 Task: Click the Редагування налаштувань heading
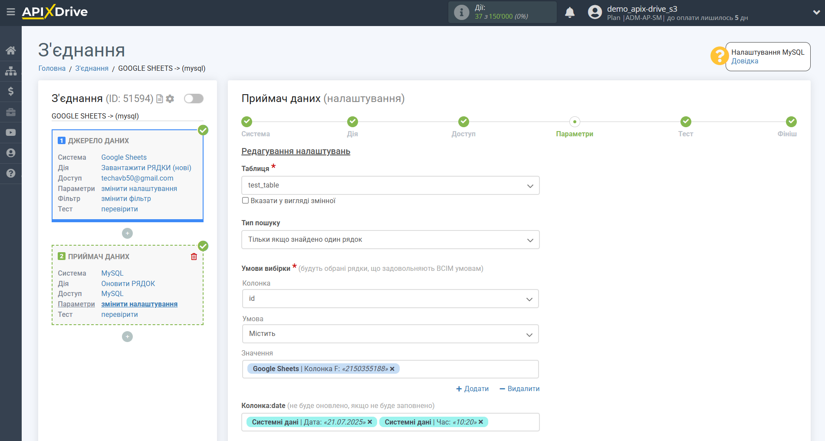click(x=296, y=151)
